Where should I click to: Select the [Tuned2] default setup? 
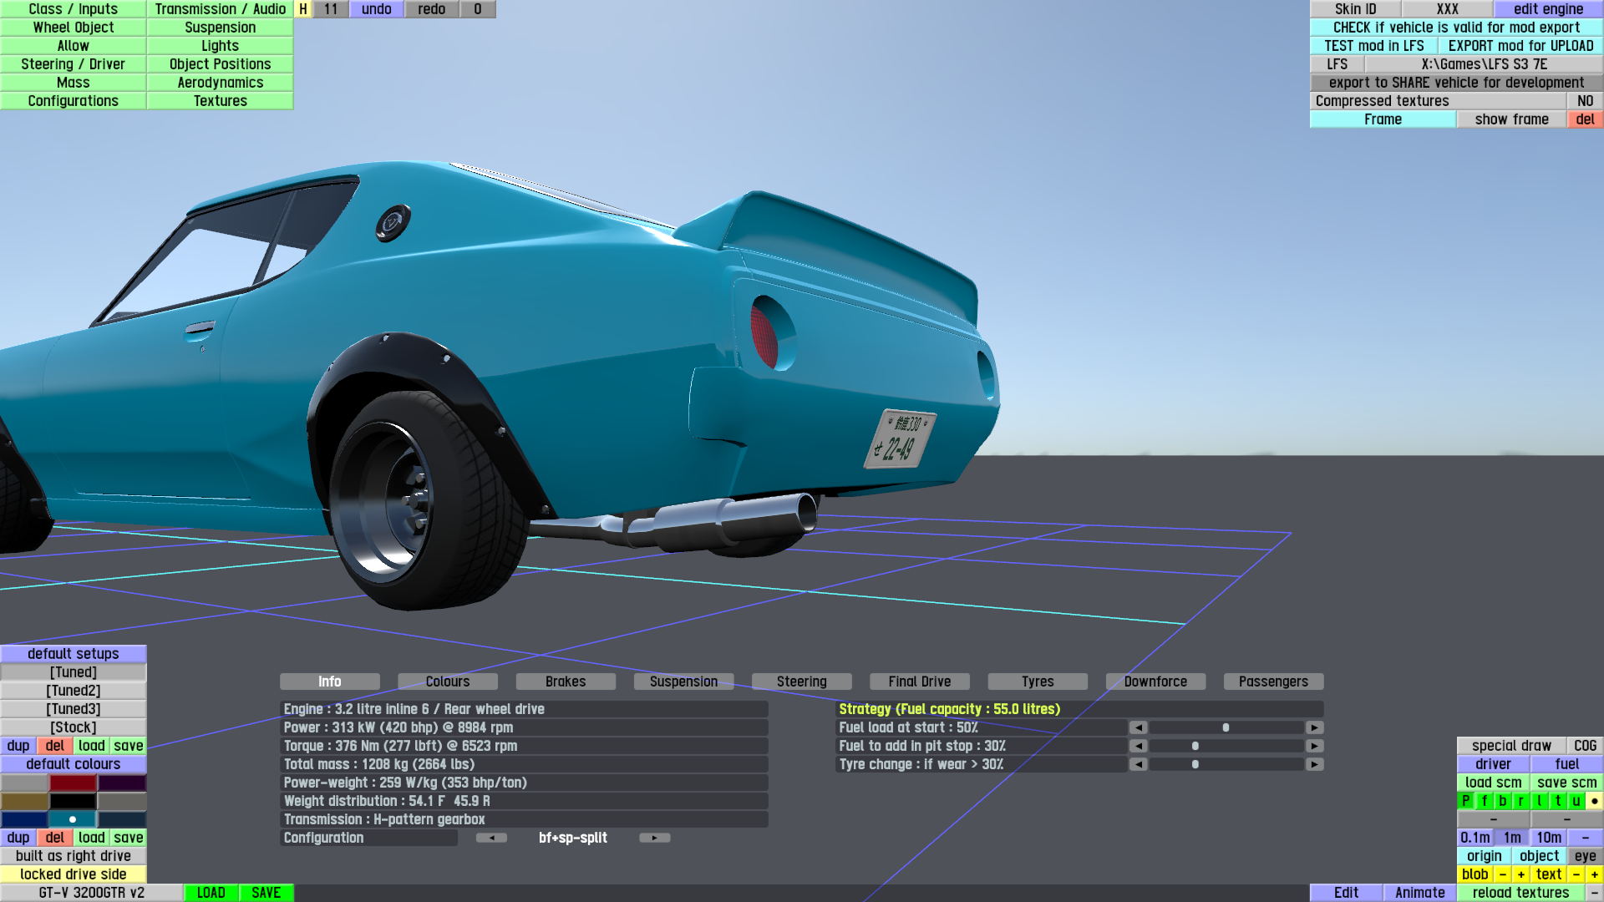point(74,691)
